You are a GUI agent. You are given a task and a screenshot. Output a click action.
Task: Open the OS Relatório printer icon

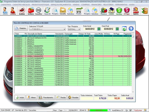[x=71, y=11]
